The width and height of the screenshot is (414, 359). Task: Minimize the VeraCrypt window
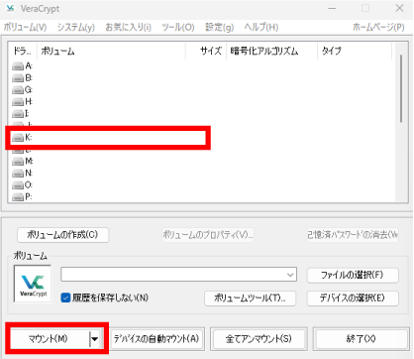[x=332, y=8]
